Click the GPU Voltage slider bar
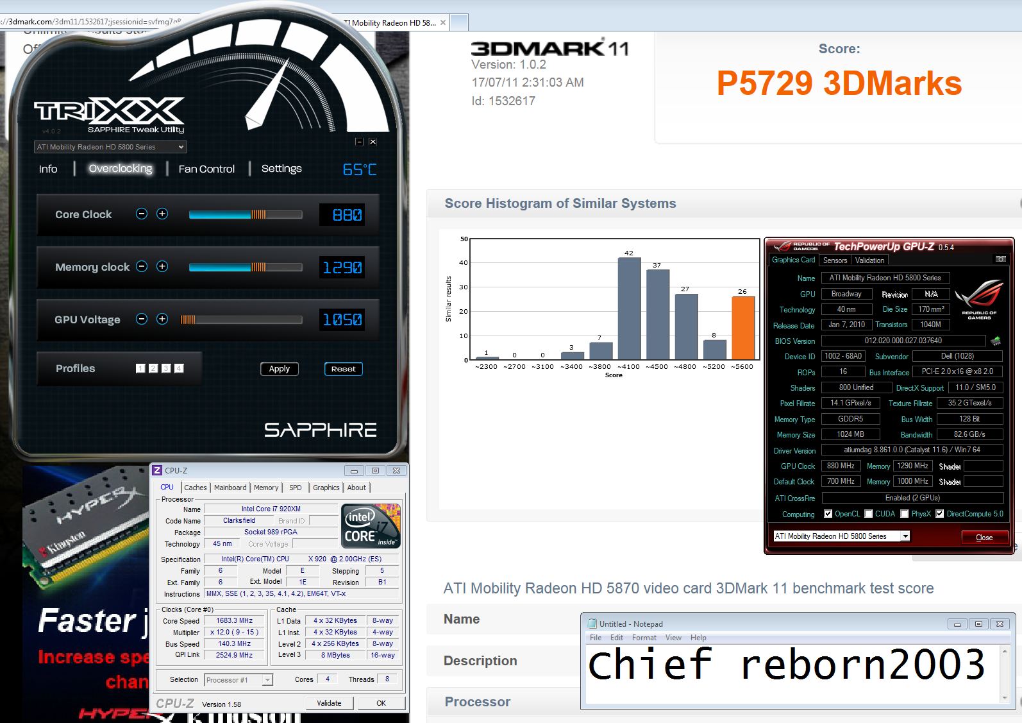This screenshot has height=723, width=1022. tap(242, 319)
